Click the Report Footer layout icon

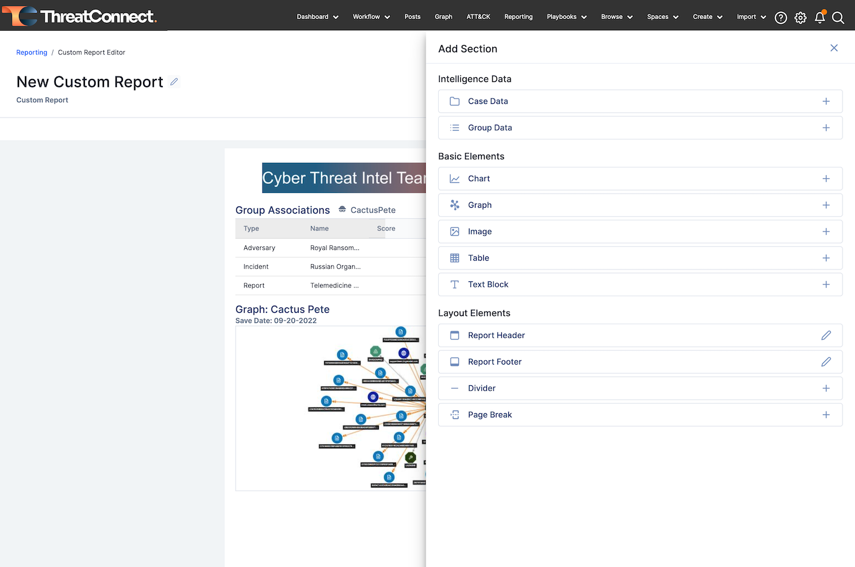pos(455,362)
